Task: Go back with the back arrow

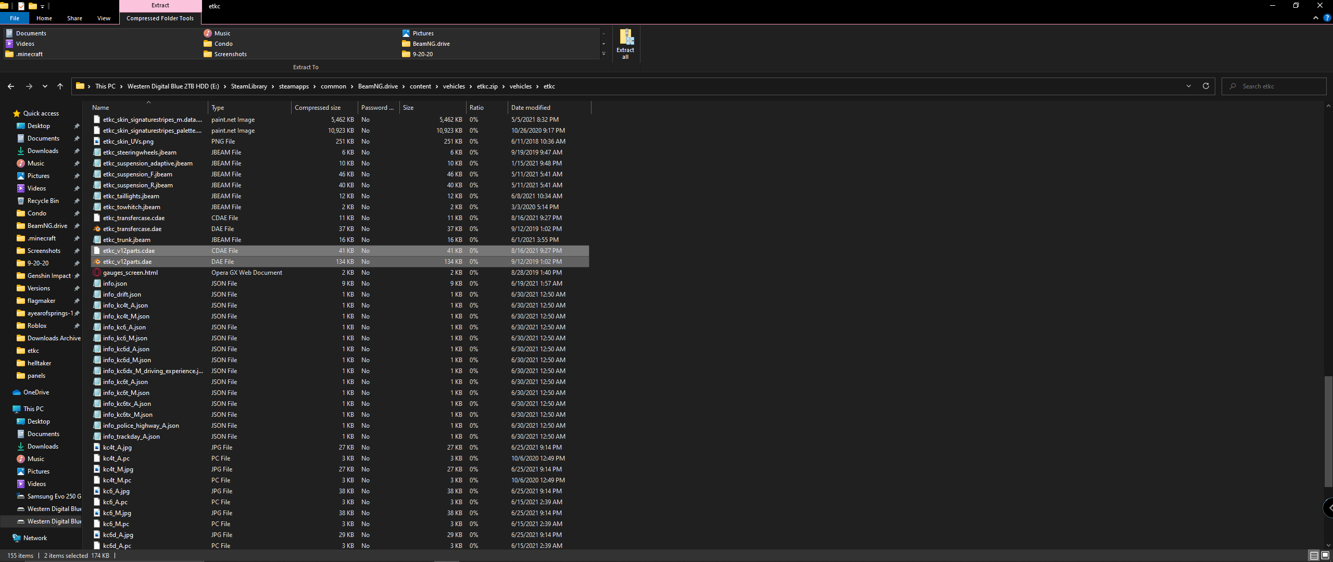Action: (x=11, y=86)
